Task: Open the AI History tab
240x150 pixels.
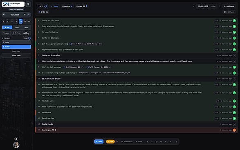Action: click(x=26, y=33)
